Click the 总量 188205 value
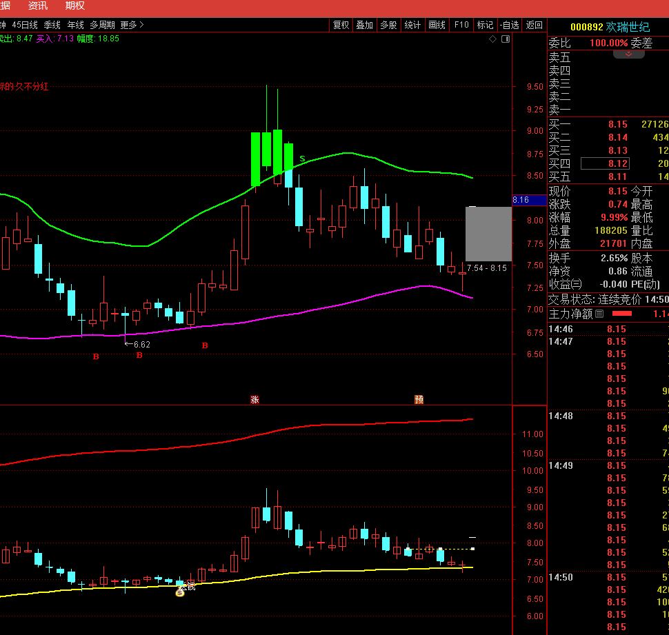The image size is (669, 635). [x=611, y=230]
